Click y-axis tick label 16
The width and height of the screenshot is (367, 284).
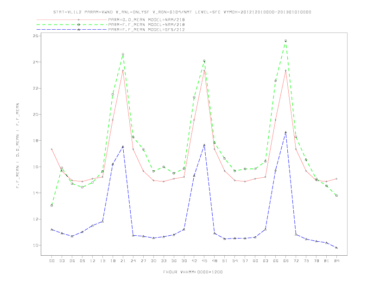[36, 167]
